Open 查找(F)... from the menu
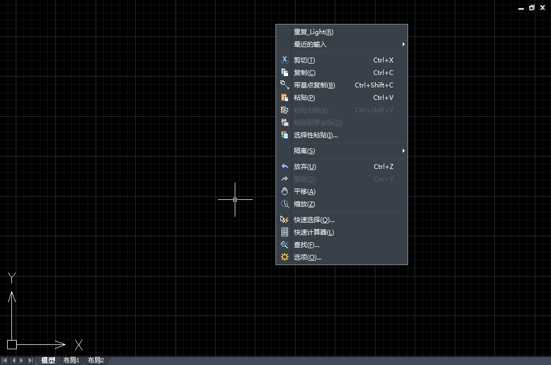This screenshot has width=551, height=365. 306,245
